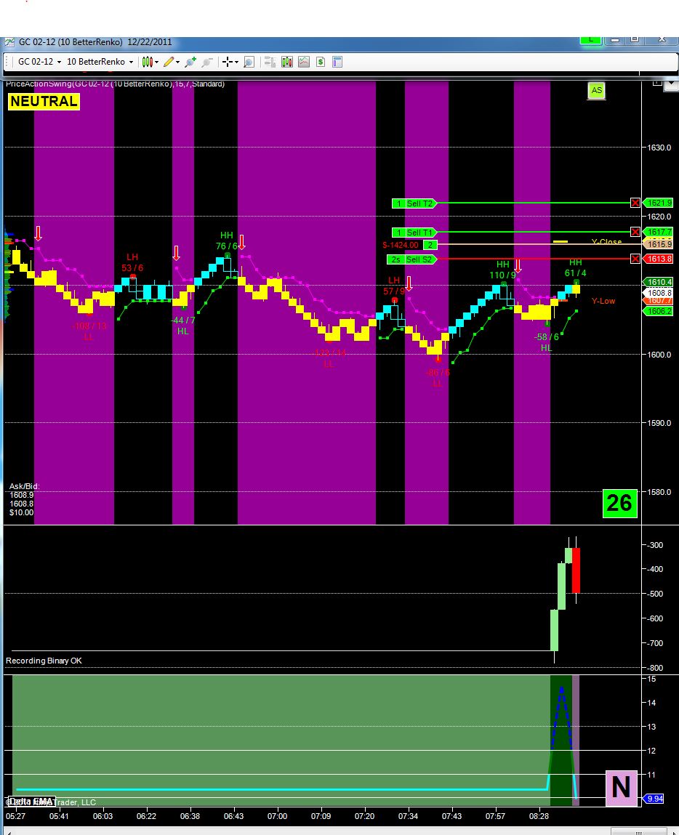Select the crosshair cursor tool
The image size is (679, 835).
227,62
